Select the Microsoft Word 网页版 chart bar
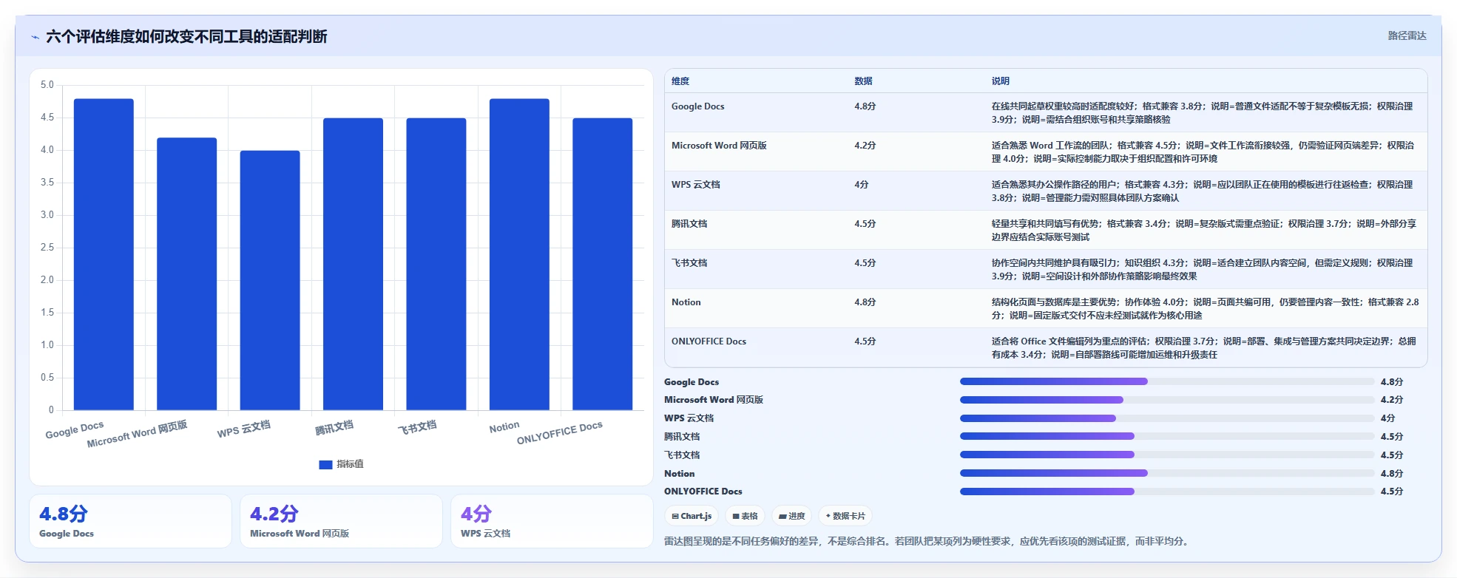The height and width of the screenshot is (578, 1457). click(x=186, y=273)
